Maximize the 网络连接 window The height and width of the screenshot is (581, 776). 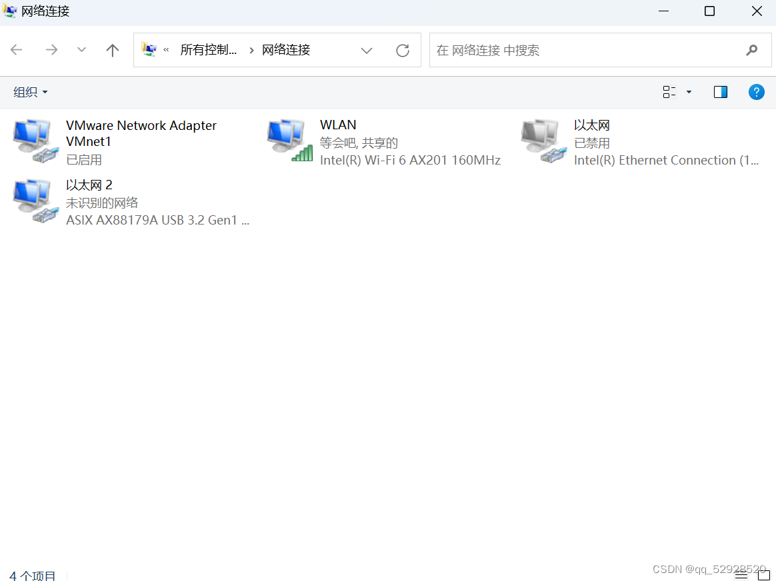pyautogui.click(x=710, y=11)
